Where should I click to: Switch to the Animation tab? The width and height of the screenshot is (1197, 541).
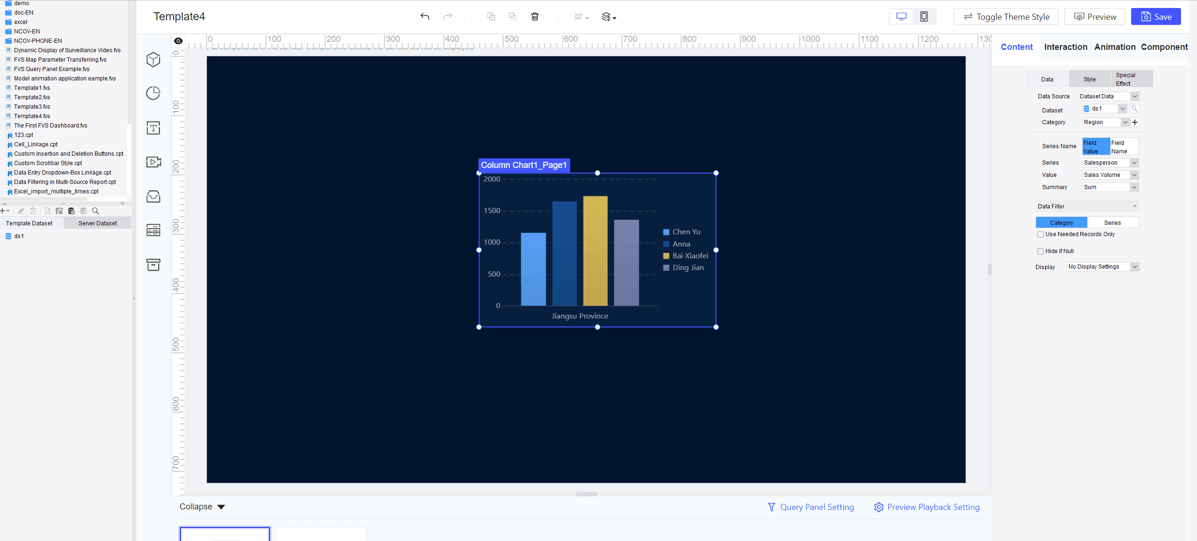[x=1115, y=47]
